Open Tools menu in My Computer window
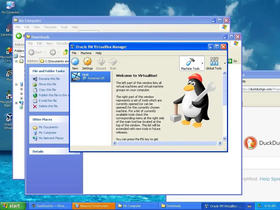Viewport: 280px width, 210px height. coord(64,27)
